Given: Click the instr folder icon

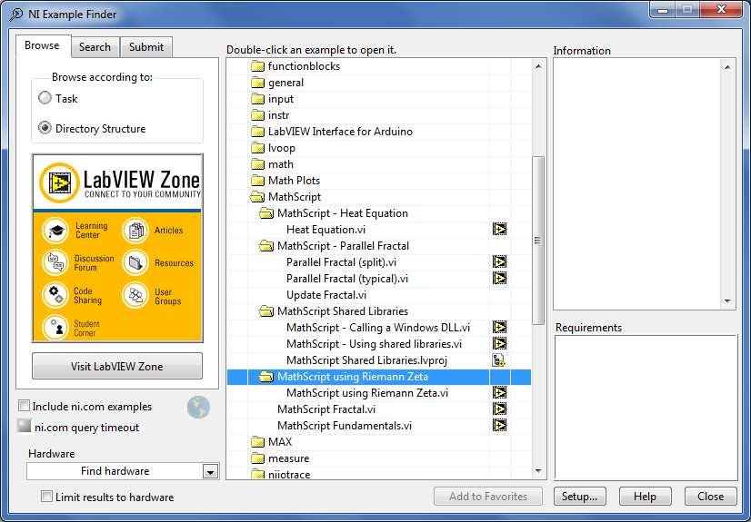Looking at the screenshot, I should click(x=257, y=115).
